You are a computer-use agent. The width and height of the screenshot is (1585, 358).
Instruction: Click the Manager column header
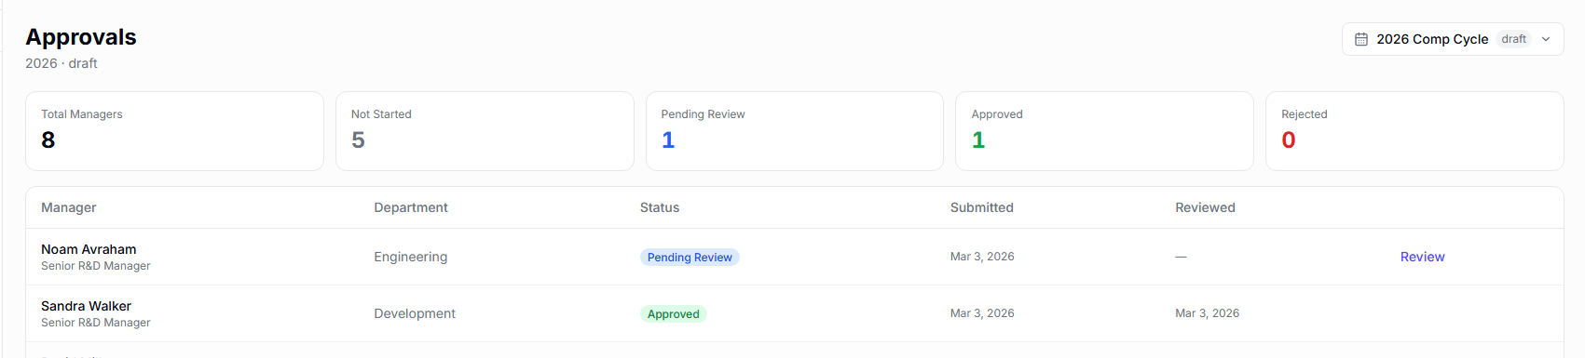69,207
